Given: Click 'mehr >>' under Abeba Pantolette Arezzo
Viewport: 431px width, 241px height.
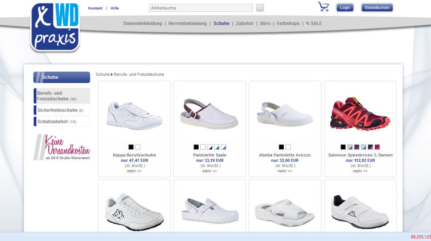Looking at the screenshot, I should tap(285, 171).
